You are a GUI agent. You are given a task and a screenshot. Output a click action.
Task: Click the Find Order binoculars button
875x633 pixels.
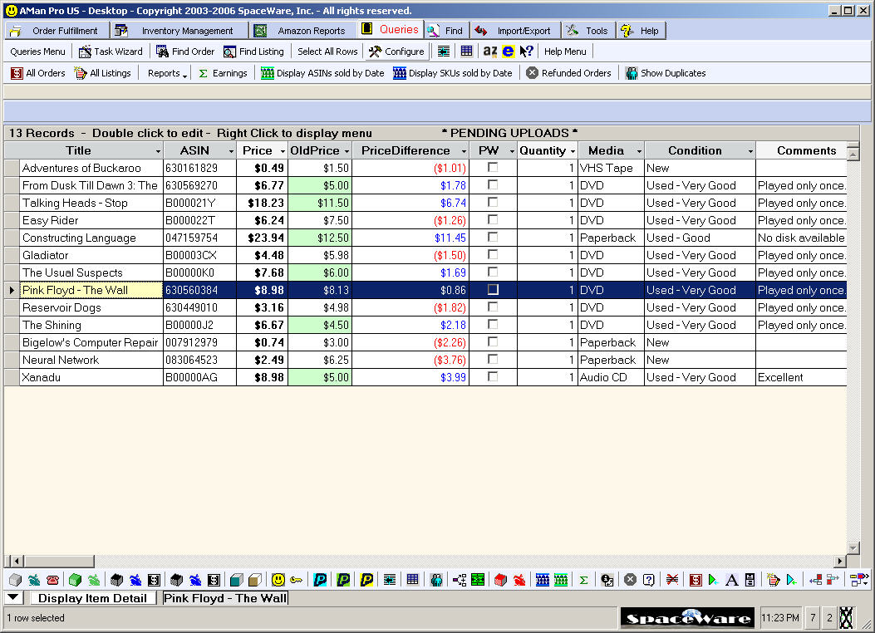tap(185, 52)
